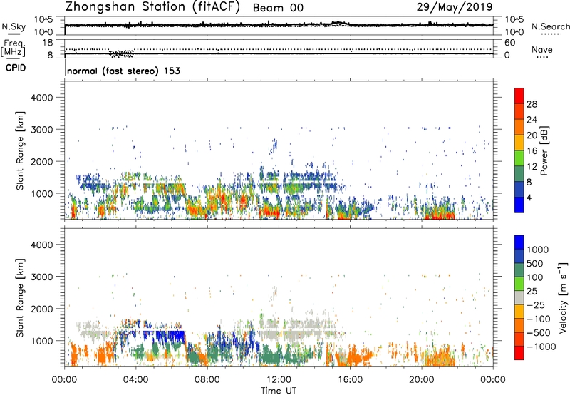
Task: Click the date '29/May/2019'
Action: pyautogui.click(x=455, y=6)
